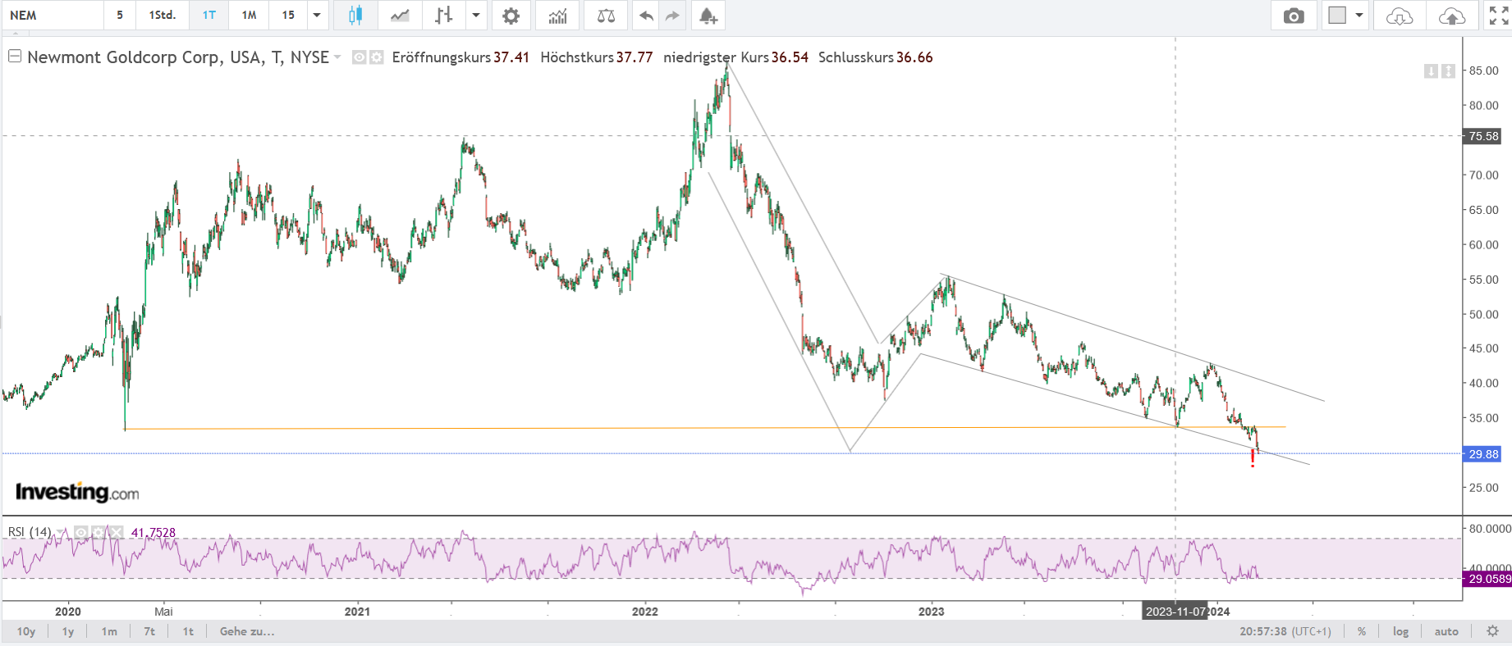Create an alert with the bell icon
Viewport: 1512px width, 646px height.
(708, 16)
